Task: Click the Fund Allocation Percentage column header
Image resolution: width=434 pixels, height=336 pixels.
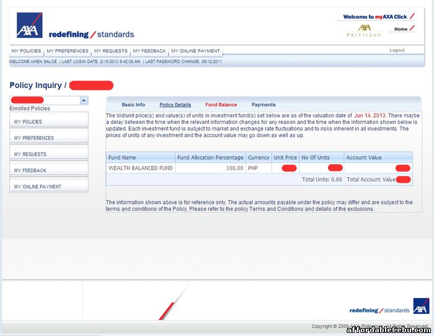Action: coord(210,157)
